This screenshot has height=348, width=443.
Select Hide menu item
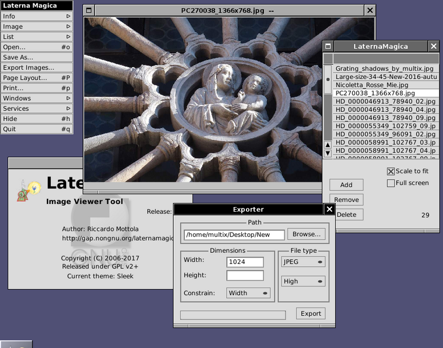37,119
